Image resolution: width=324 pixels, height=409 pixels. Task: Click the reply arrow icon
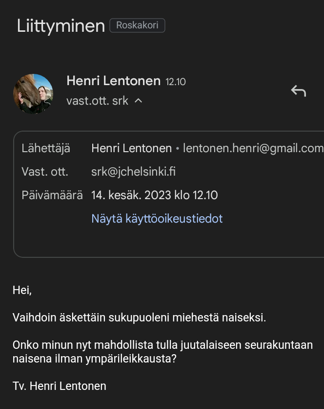[x=299, y=91]
